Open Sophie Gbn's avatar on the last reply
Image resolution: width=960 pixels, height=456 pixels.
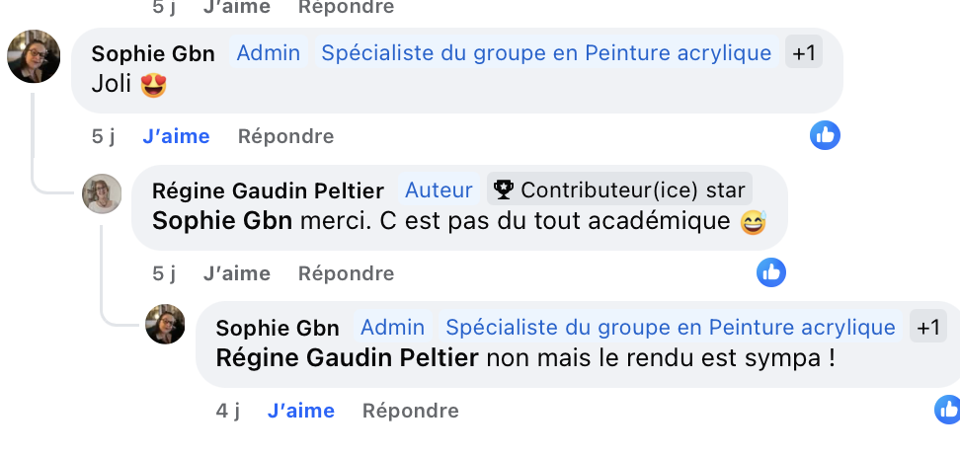tap(165, 324)
